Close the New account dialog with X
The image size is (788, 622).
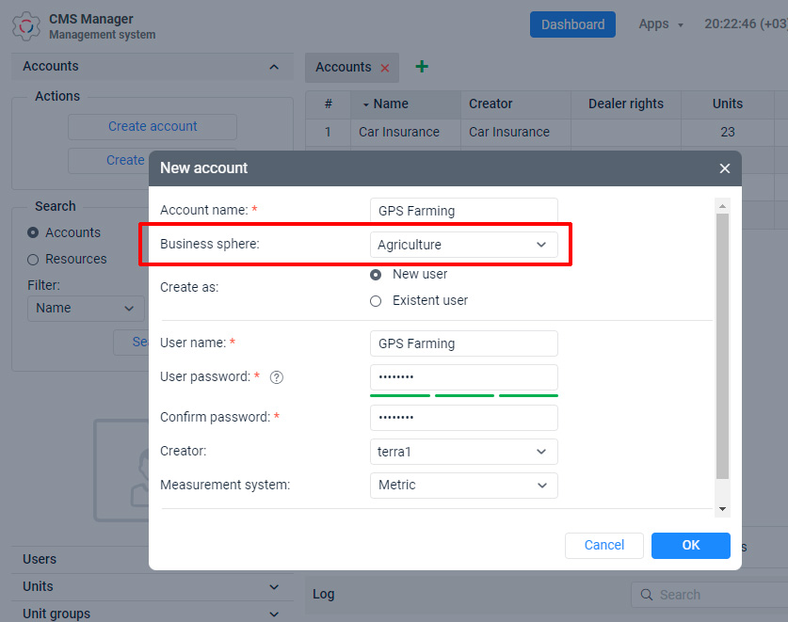[x=724, y=168]
